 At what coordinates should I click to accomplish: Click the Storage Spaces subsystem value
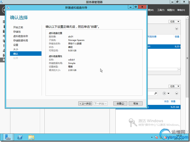pos(76,40)
